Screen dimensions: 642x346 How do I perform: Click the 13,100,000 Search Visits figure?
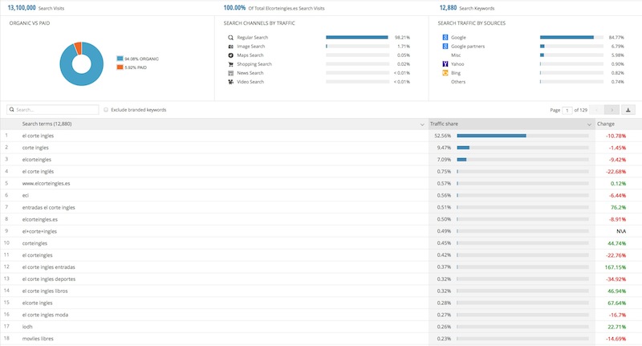point(22,8)
